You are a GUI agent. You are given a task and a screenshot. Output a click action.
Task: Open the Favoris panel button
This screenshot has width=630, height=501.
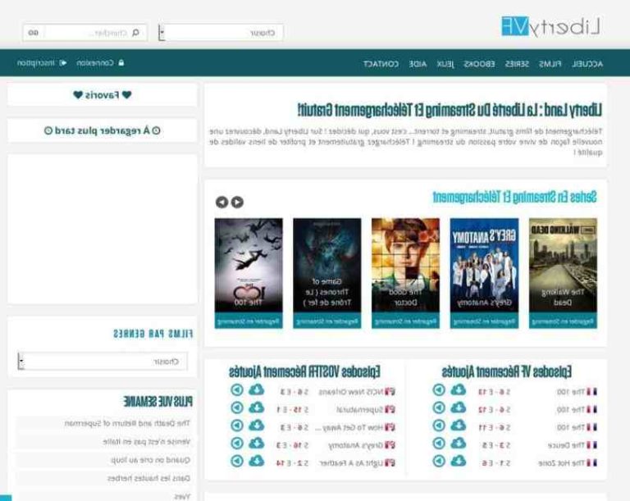pos(103,95)
